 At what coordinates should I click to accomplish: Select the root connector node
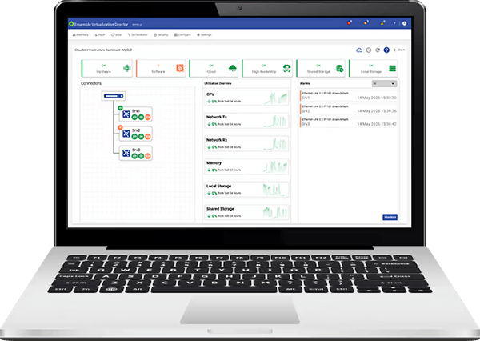point(114,96)
